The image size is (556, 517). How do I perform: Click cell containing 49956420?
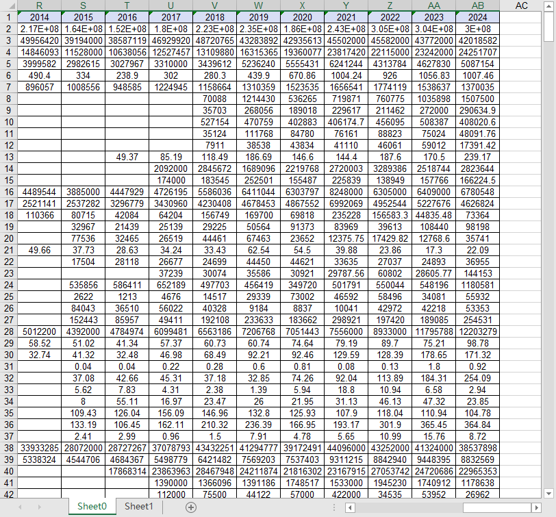(39, 40)
